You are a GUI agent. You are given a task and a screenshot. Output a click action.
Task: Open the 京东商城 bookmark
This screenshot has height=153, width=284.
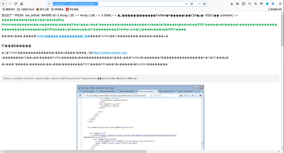tap(72, 9)
